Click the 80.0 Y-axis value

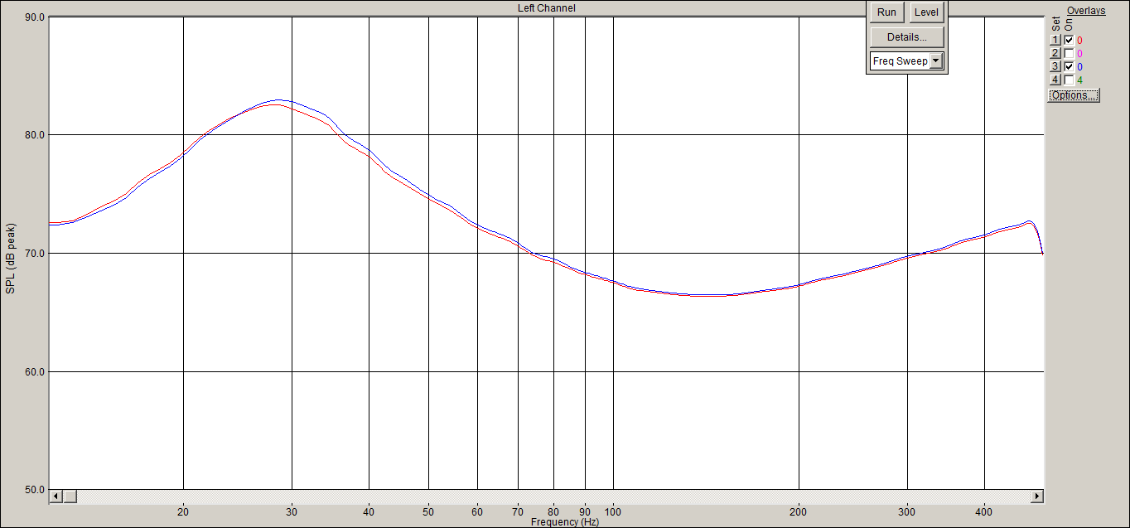(x=35, y=134)
